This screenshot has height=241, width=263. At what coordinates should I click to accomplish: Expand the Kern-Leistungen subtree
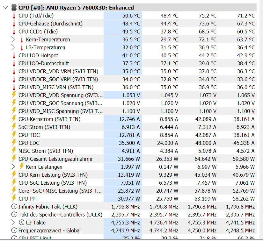coord(13,167)
